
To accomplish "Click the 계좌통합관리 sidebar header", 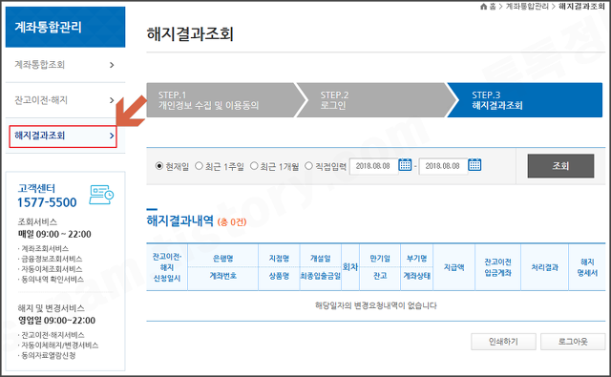I will (65, 27).
